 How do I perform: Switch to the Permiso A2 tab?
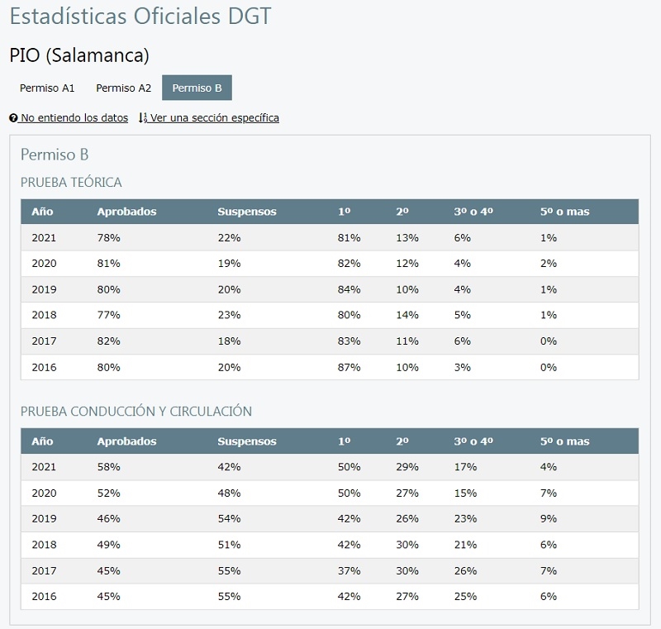click(123, 88)
